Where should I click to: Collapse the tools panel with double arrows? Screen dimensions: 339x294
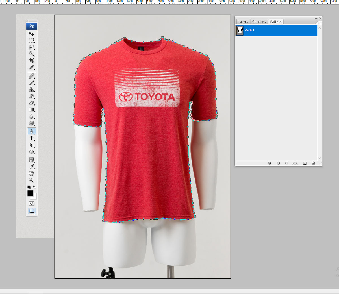click(x=28, y=21)
